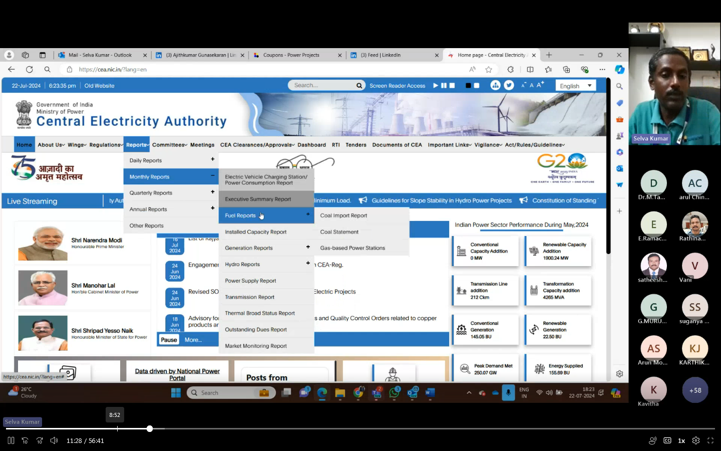Screen dimensions: 721x451
Task: Exit fullscreen mode in video player
Action: [x=710, y=440]
